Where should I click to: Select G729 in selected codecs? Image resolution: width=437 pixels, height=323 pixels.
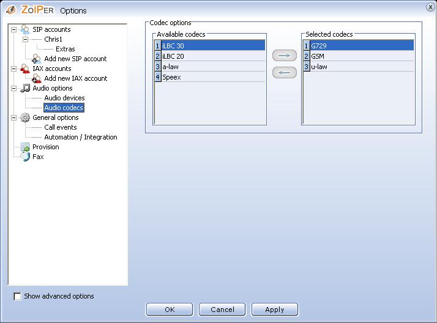359,46
